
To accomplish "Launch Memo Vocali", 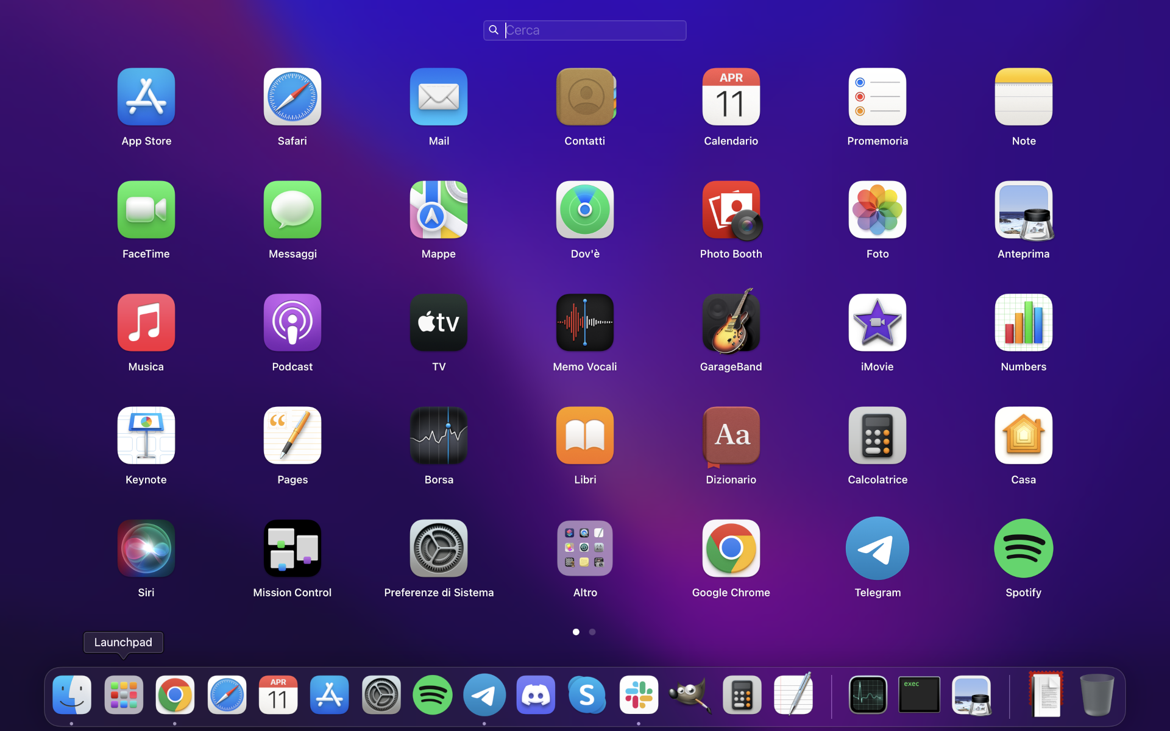I will click(x=585, y=323).
